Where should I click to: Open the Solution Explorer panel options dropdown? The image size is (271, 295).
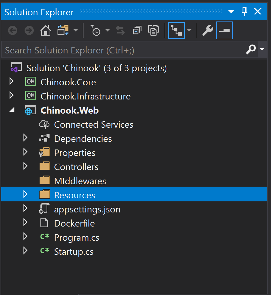[x=231, y=11]
